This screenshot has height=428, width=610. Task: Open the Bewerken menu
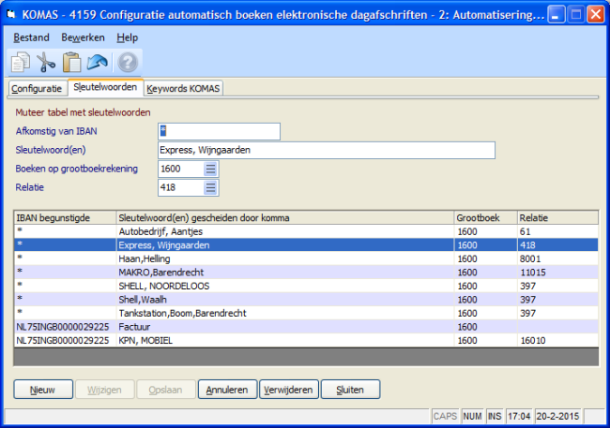pyautogui.click(x=83, y=37)
